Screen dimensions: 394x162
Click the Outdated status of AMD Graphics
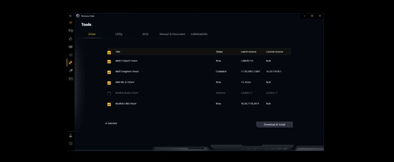coord(221,71)
